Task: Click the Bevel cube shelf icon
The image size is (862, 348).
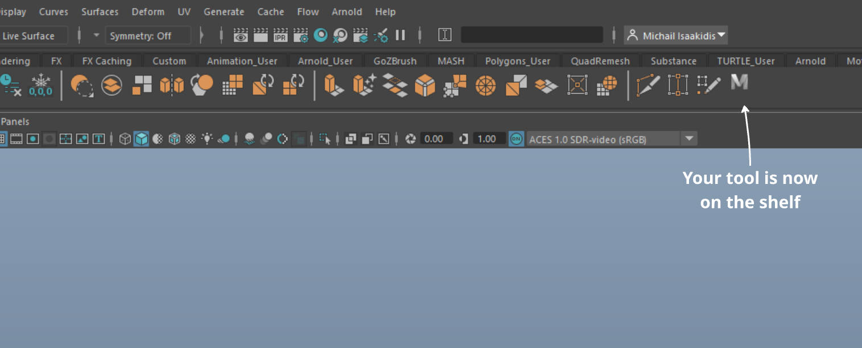Action: (424, 85)
